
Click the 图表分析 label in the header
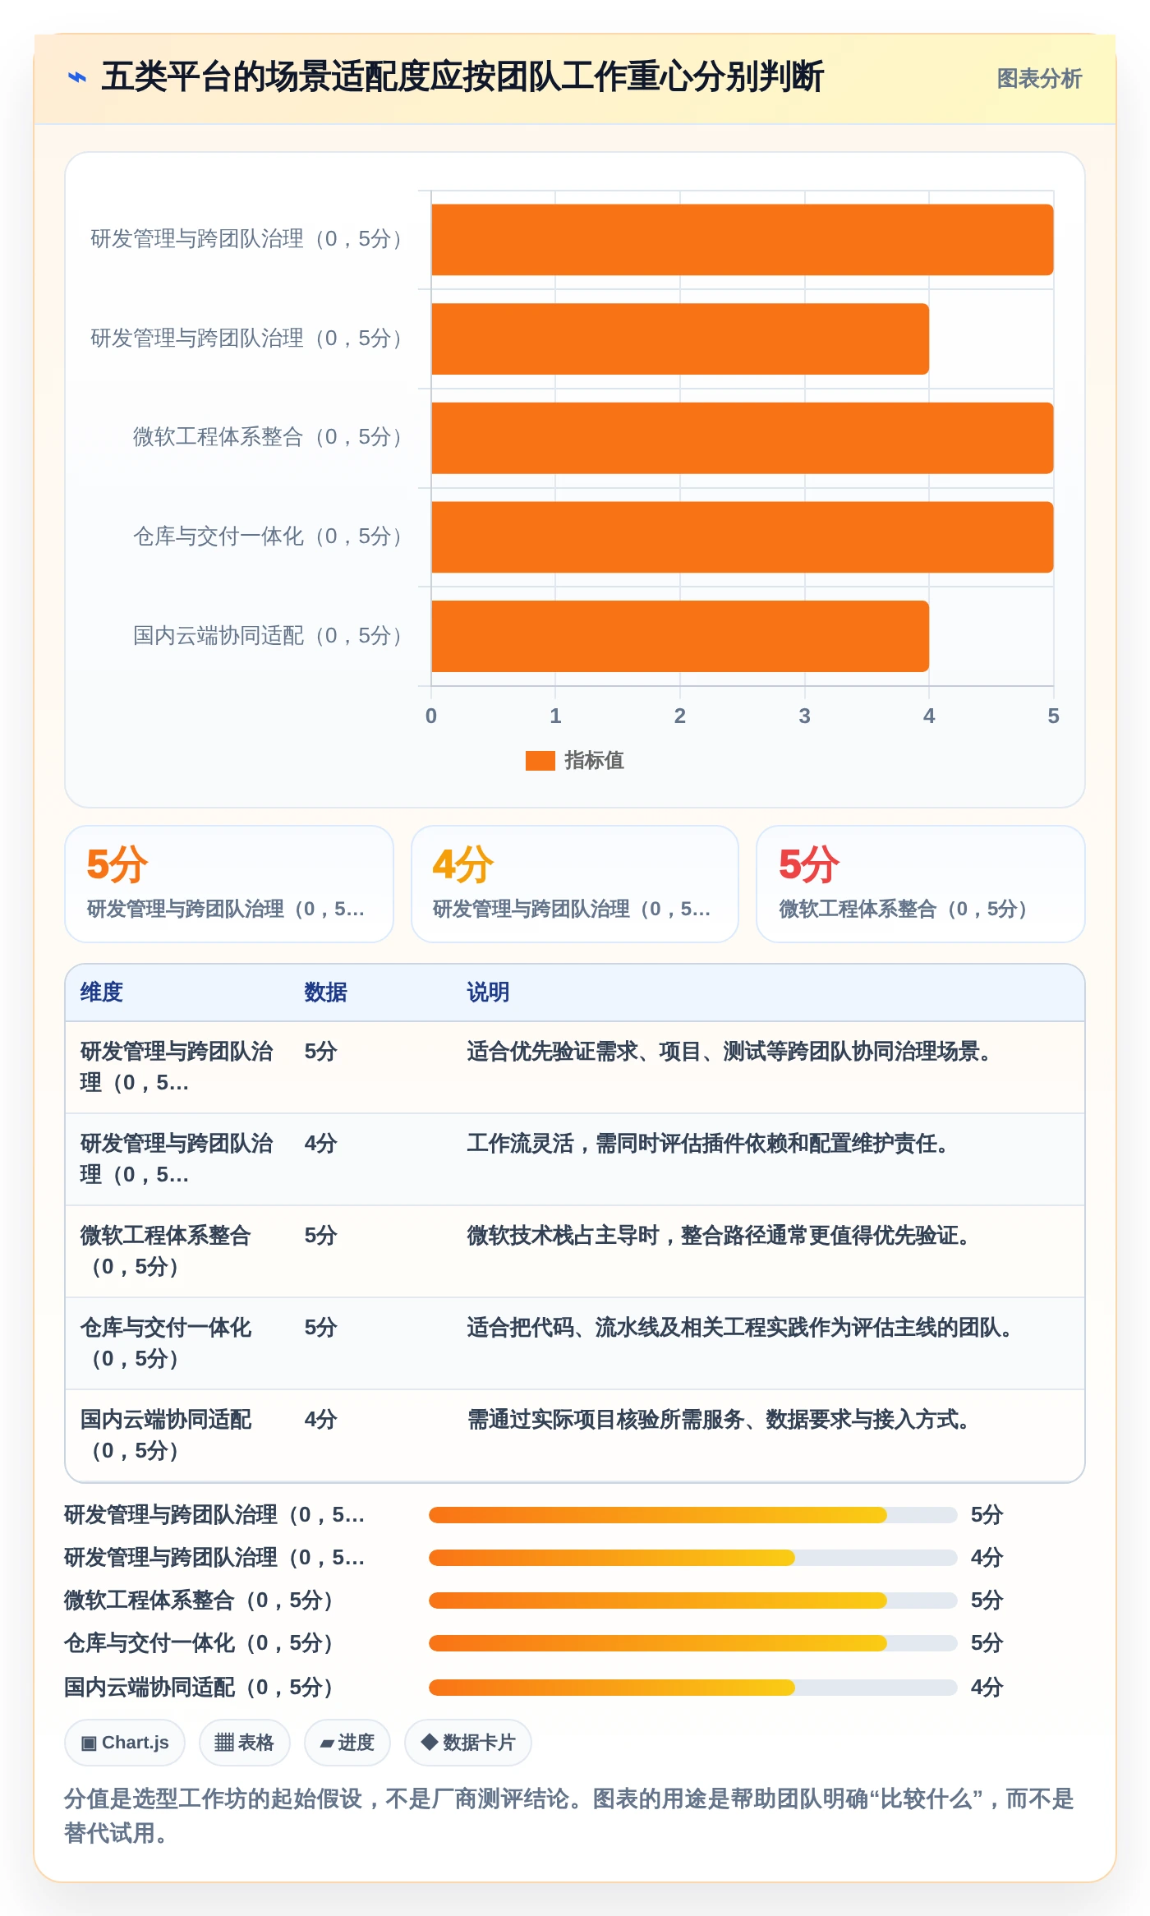(1039, 79)
